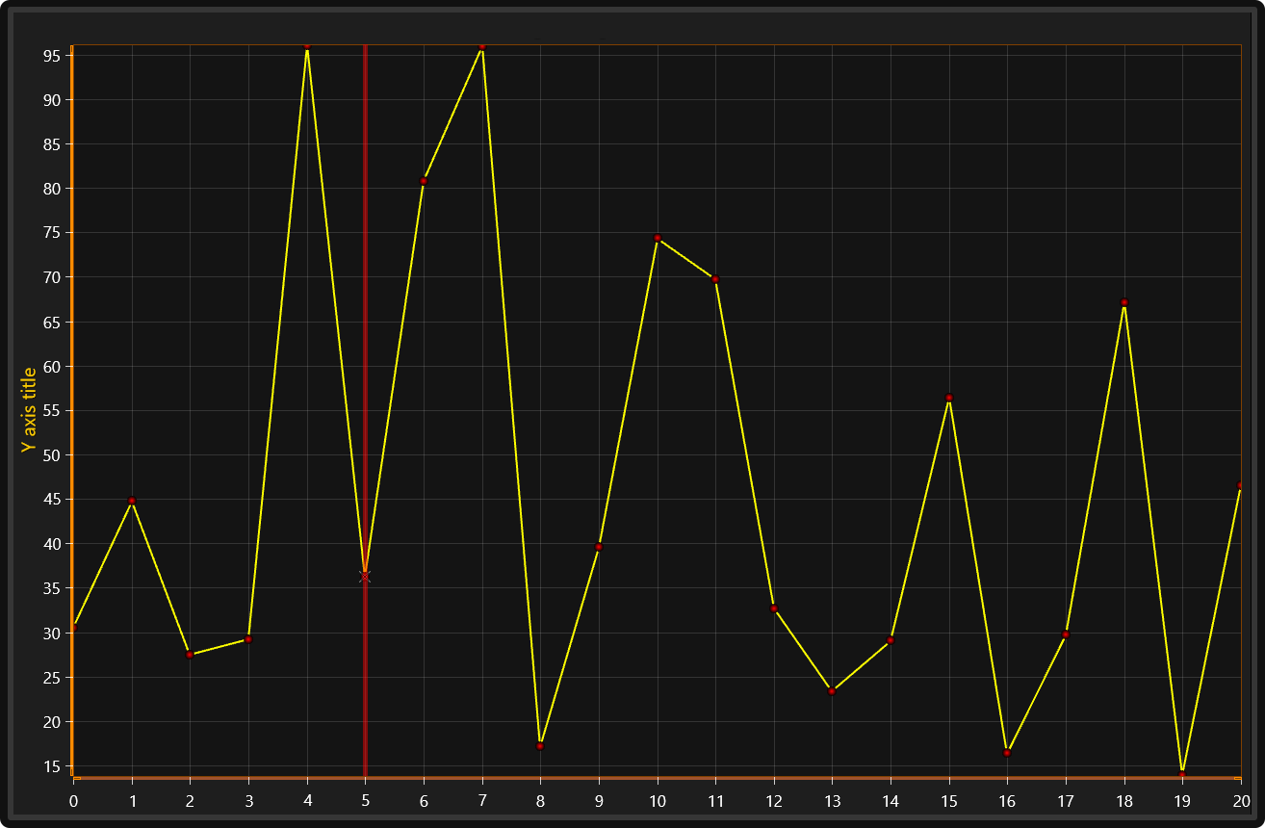Select the data point at x=15 near 56
The height and width of the screenshot is (828, 1265).
point(949,398)
